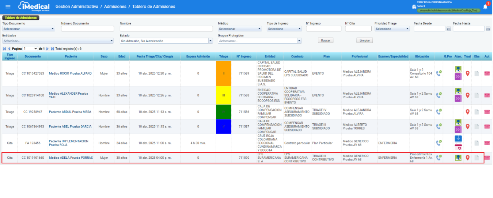Click red location pin for ABDUL MESA row

click(467, 112)
